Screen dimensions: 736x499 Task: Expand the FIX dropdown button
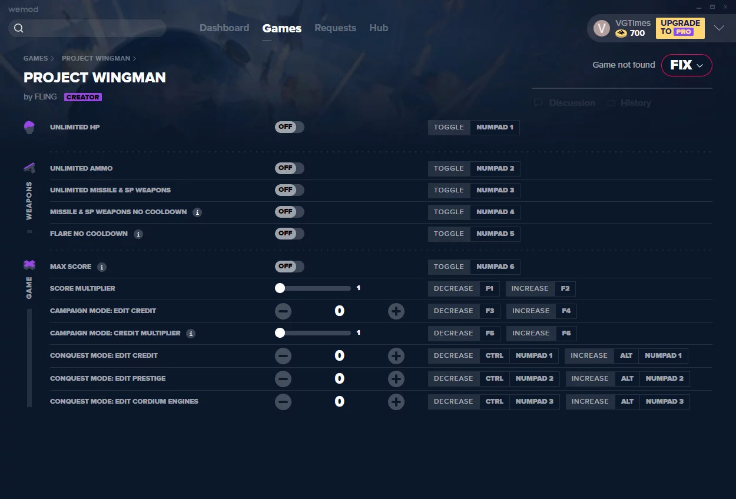point(687,65)
